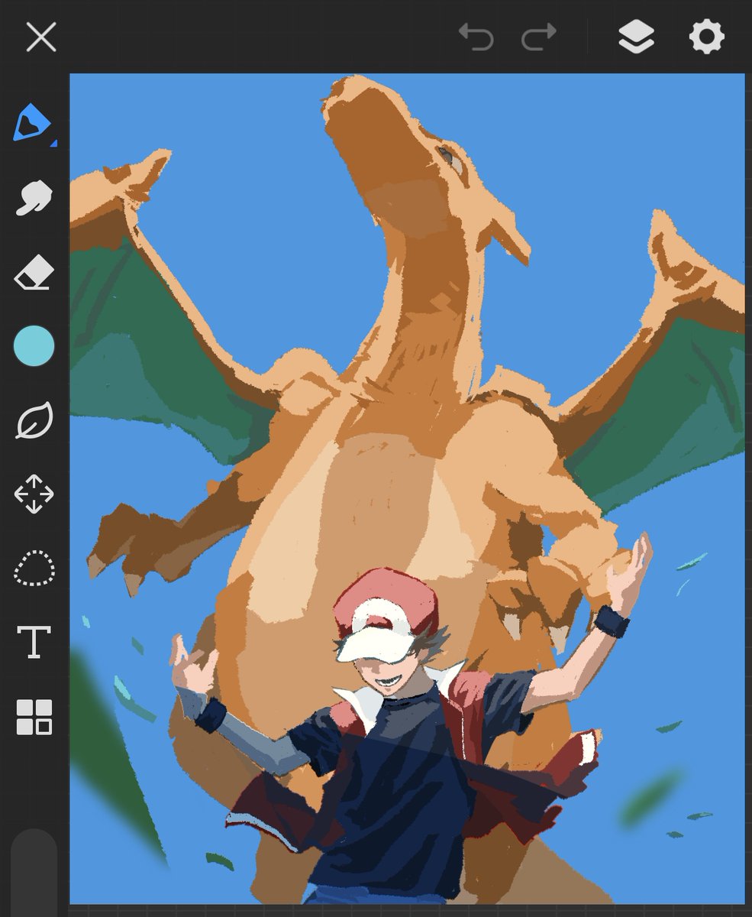Select the smudge finger tool
Screen dimensions: 752x917
point(34,199)
